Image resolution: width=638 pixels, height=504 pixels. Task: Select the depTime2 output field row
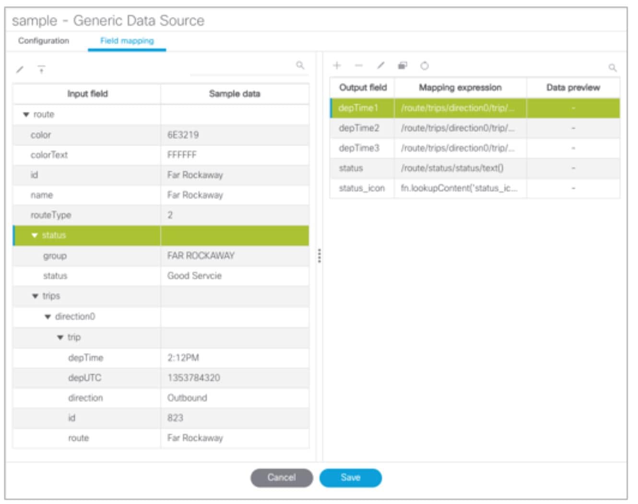[362, 128]
